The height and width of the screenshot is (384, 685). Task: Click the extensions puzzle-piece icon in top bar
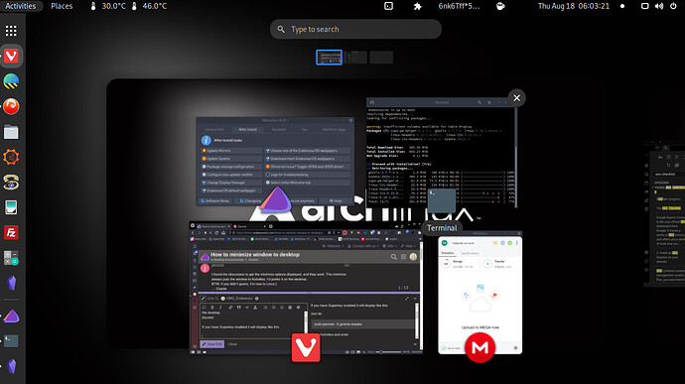pos(417,6)
